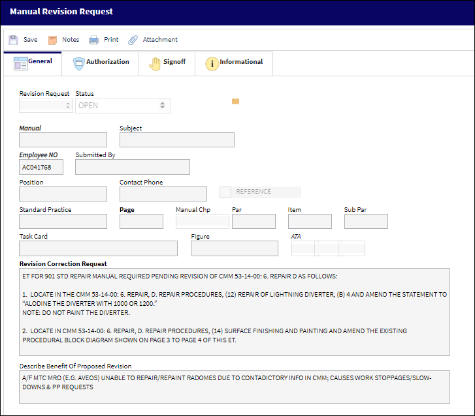The width and height of the screenshot is (475, 416).
Task: Click the 'Manual' italic field label
Action: point(30,128)
